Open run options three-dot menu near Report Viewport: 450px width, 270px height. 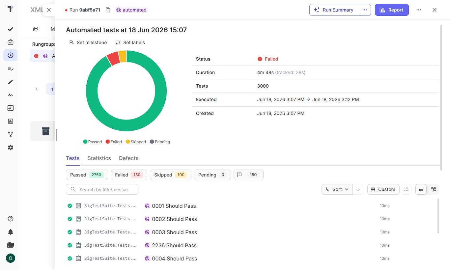tap(419, 10)
